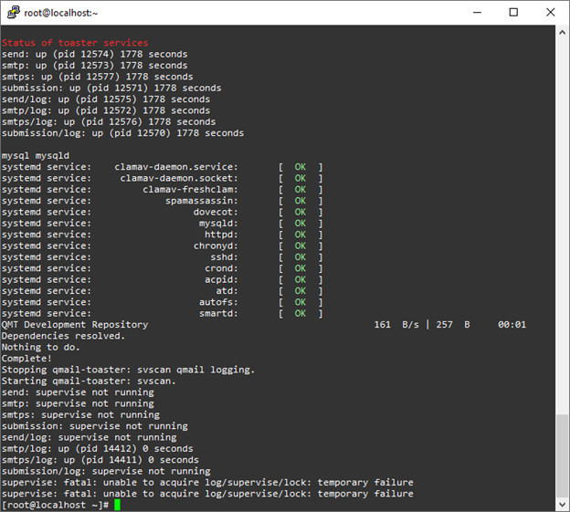Click 'Starting qmail-toaster: svscan.' line
570x512 pixels.
click(89, 381)
